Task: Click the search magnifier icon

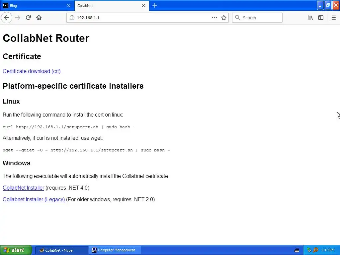Action: (x=238, y=18)
